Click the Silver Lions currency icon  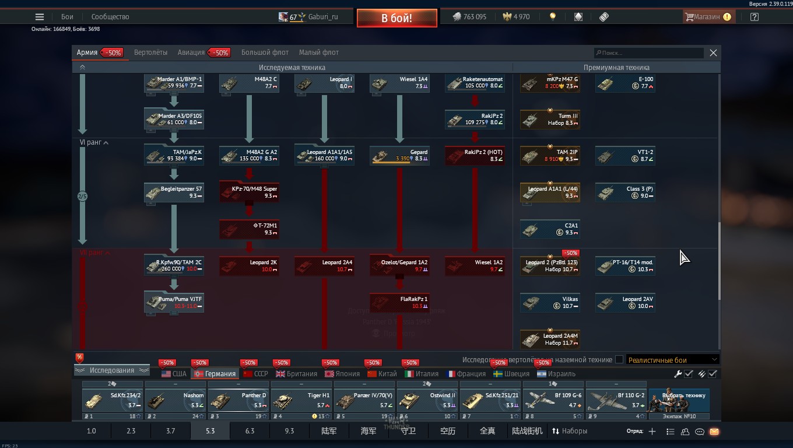point(457,17)
